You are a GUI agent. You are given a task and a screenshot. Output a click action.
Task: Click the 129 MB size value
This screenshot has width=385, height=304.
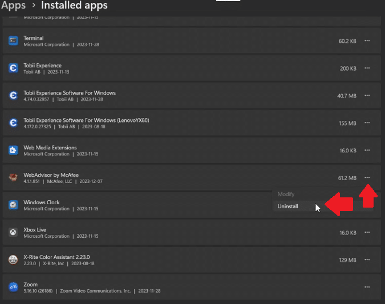(x=347, y=260)
